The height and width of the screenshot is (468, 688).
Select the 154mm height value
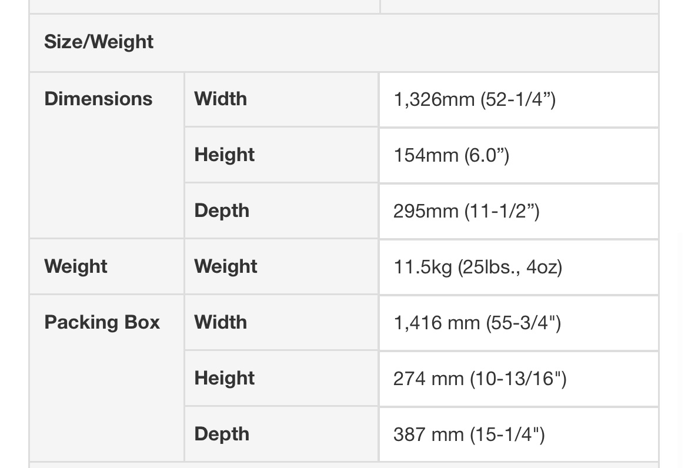click(451, 155)
